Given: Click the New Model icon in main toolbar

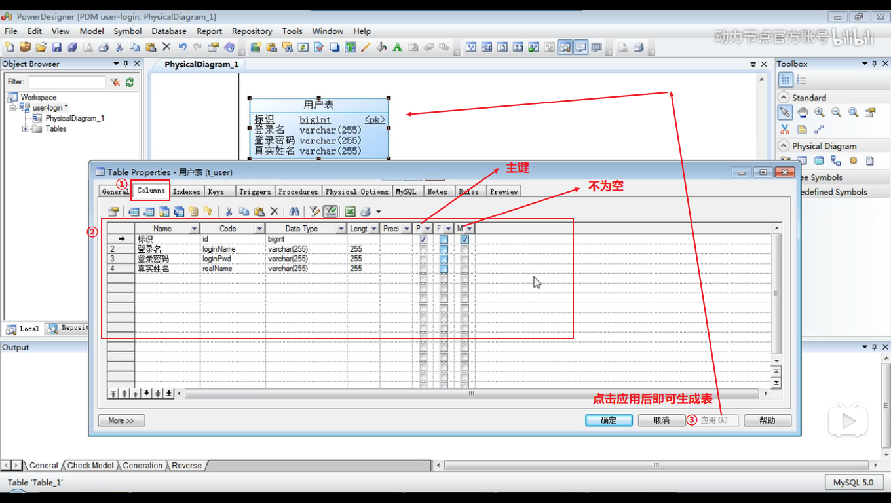Looking at the screenshot, I should click(9, 47).
